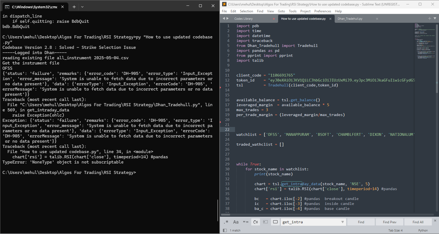439x234 pixels.
Task: Click the code minimap preview
Action: click(x=424, y=41)
